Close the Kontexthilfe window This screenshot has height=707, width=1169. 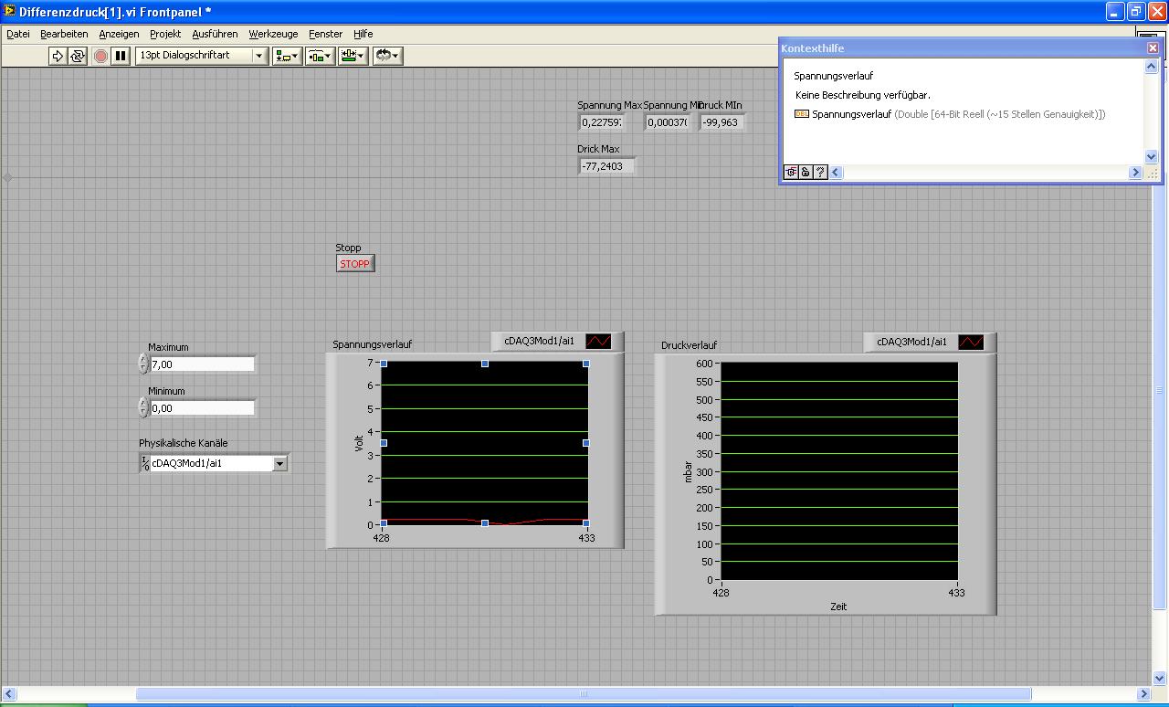coord(1153,47)
